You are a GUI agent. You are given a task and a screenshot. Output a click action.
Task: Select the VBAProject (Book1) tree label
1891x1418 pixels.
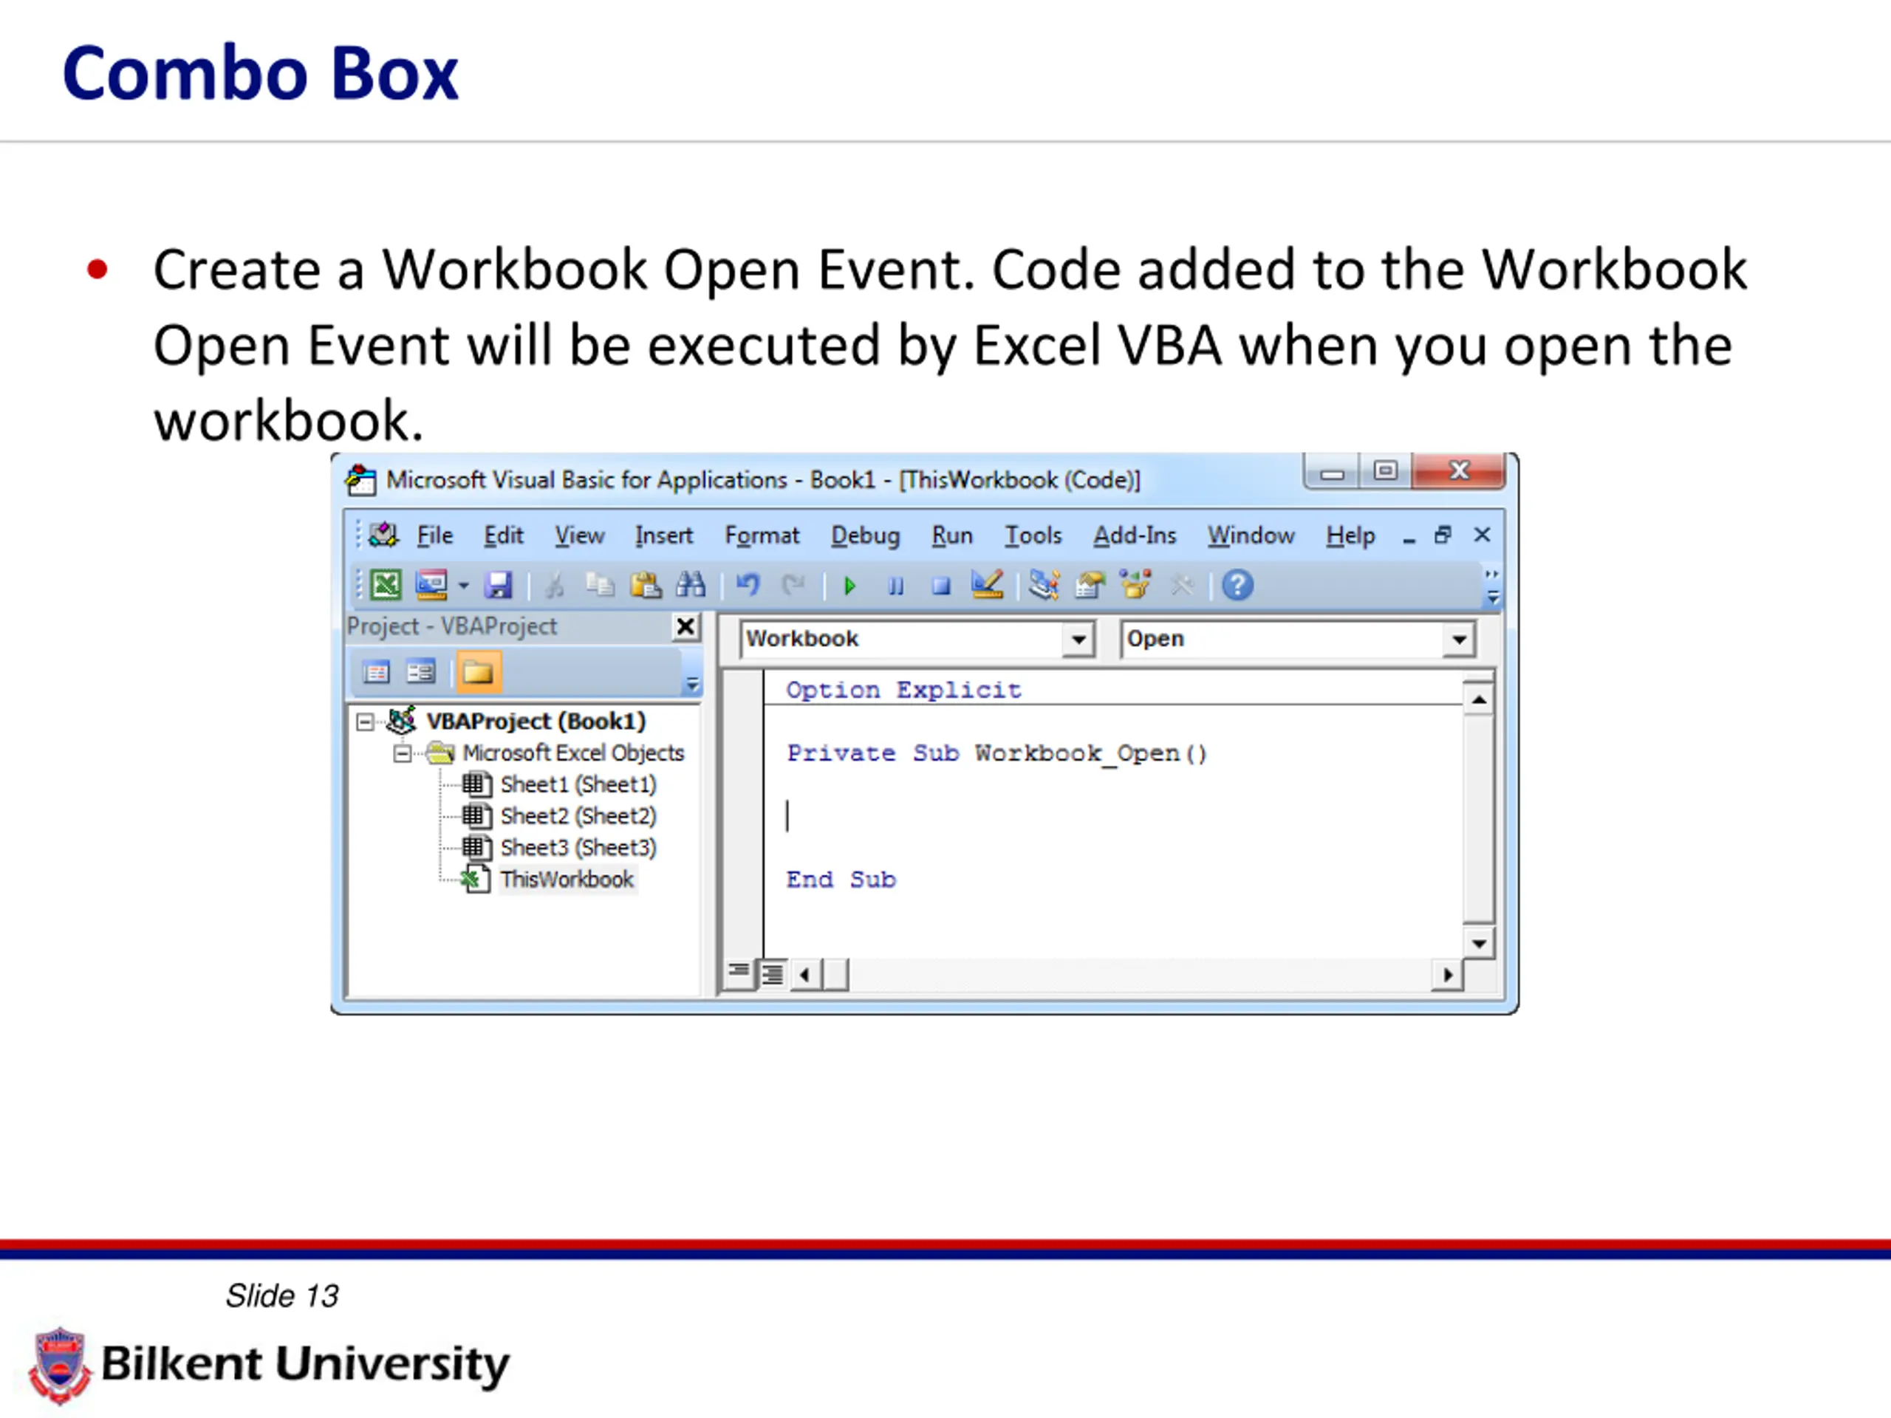pos(536,722)
